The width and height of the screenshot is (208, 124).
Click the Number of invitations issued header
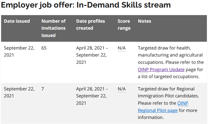tap(53, 28)
